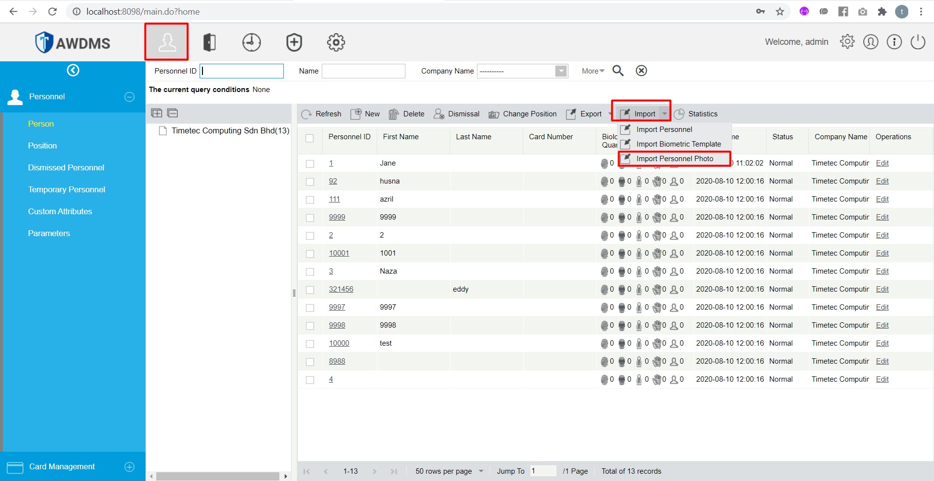Viewport: 934px width, 481px height.
Task: Open Position in the sidebar
Action: (x=42, y=146)
